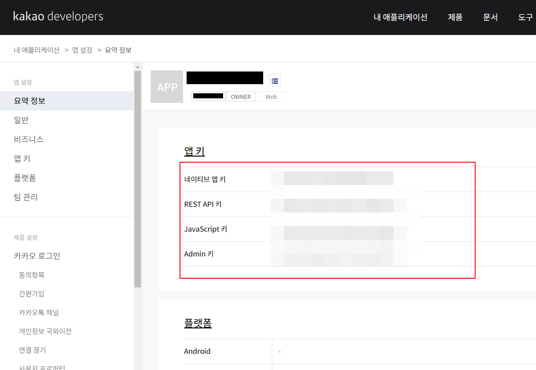Click the kakao developers logo

(x=58, y=16)
